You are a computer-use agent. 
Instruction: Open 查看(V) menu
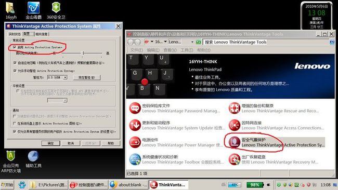tap(170, 50)
